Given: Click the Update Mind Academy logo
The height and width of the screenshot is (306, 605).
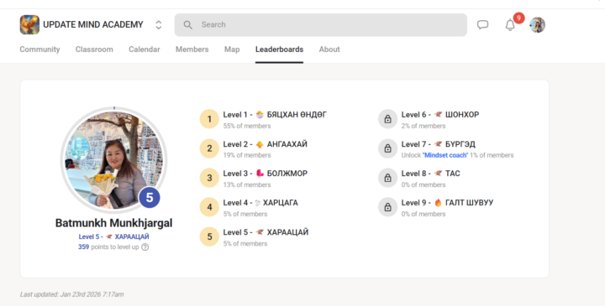Looking at the screenshot, I should [29, 24].
